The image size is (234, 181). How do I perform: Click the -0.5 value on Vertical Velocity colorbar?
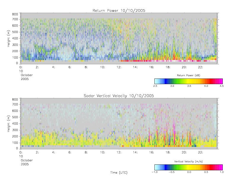pyautogui.click(x=172, y=172)
